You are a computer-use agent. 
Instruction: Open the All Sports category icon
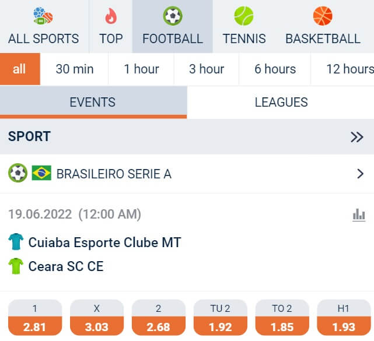pyautogui.click(x=43, y=16)
